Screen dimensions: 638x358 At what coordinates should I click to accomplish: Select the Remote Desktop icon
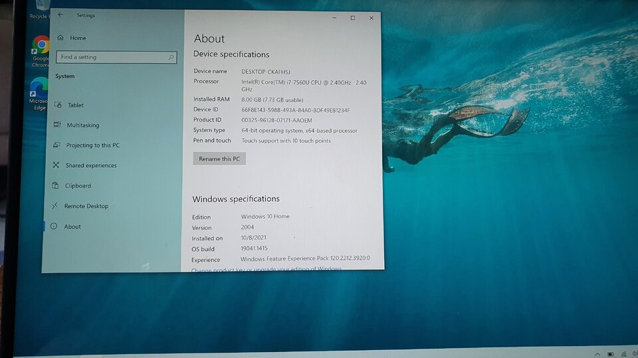[x=54, y=206]
